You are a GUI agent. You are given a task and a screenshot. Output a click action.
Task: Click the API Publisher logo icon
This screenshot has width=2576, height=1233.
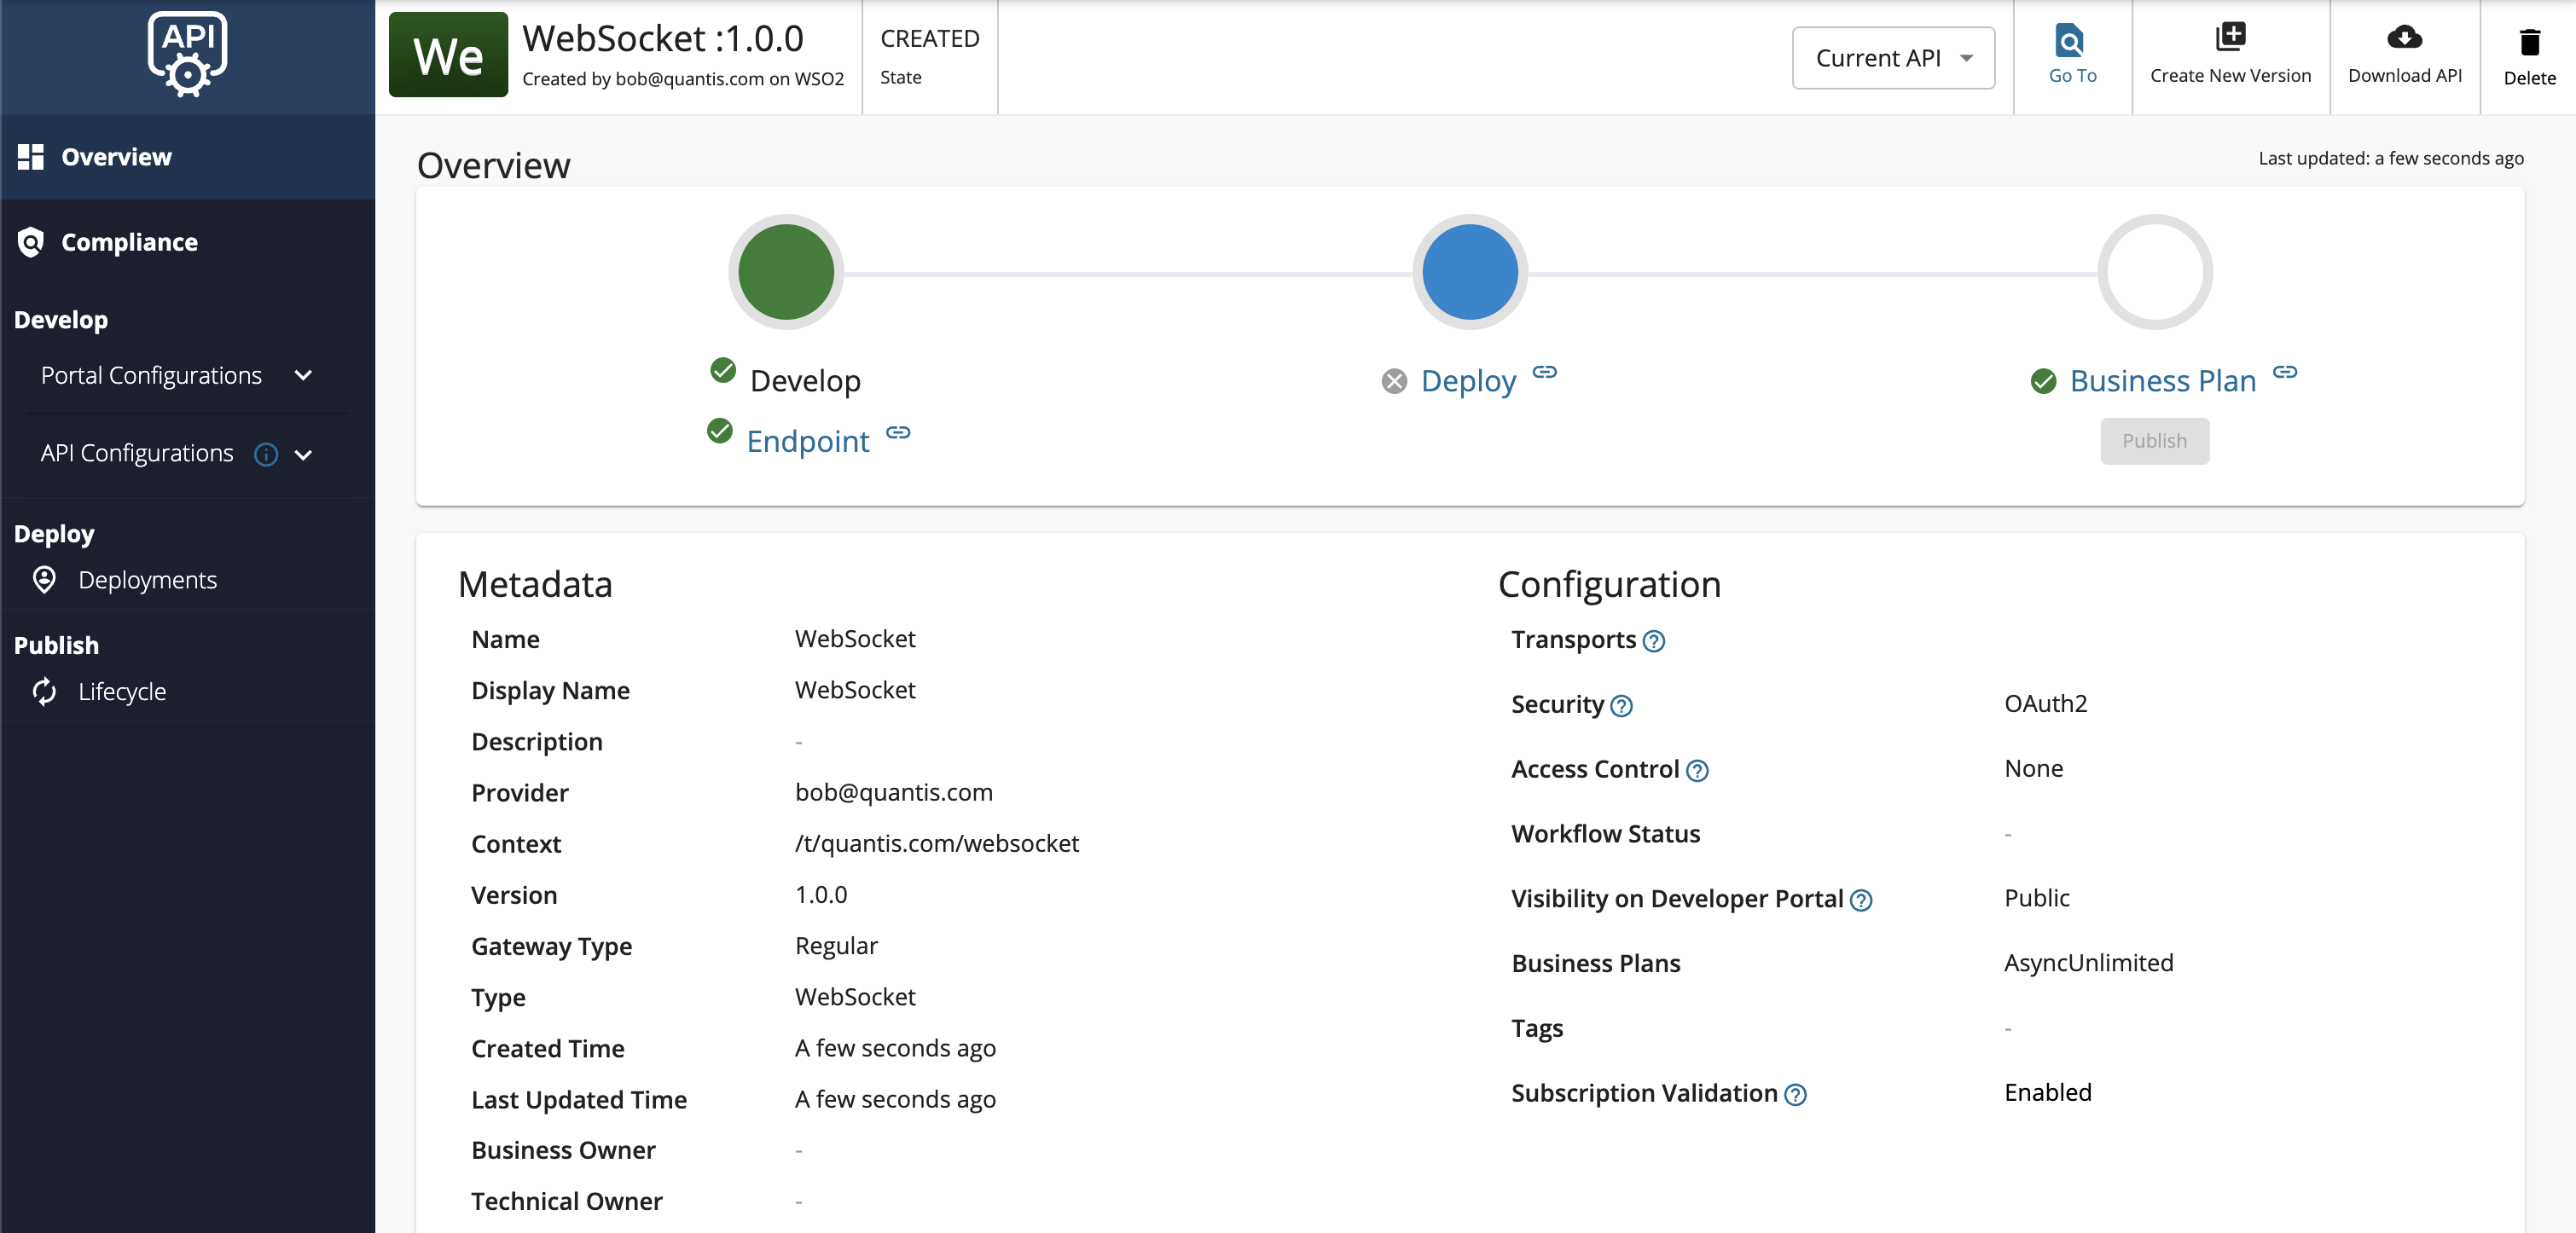pyautogui.click(x=187, y=54)
